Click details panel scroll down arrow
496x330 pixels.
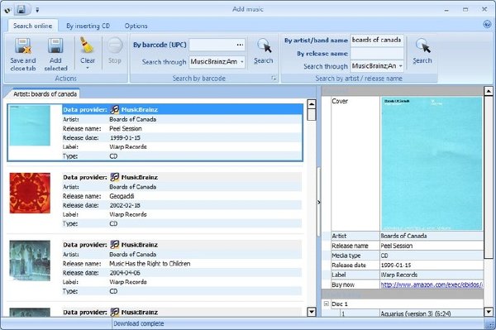click(489, 312)
